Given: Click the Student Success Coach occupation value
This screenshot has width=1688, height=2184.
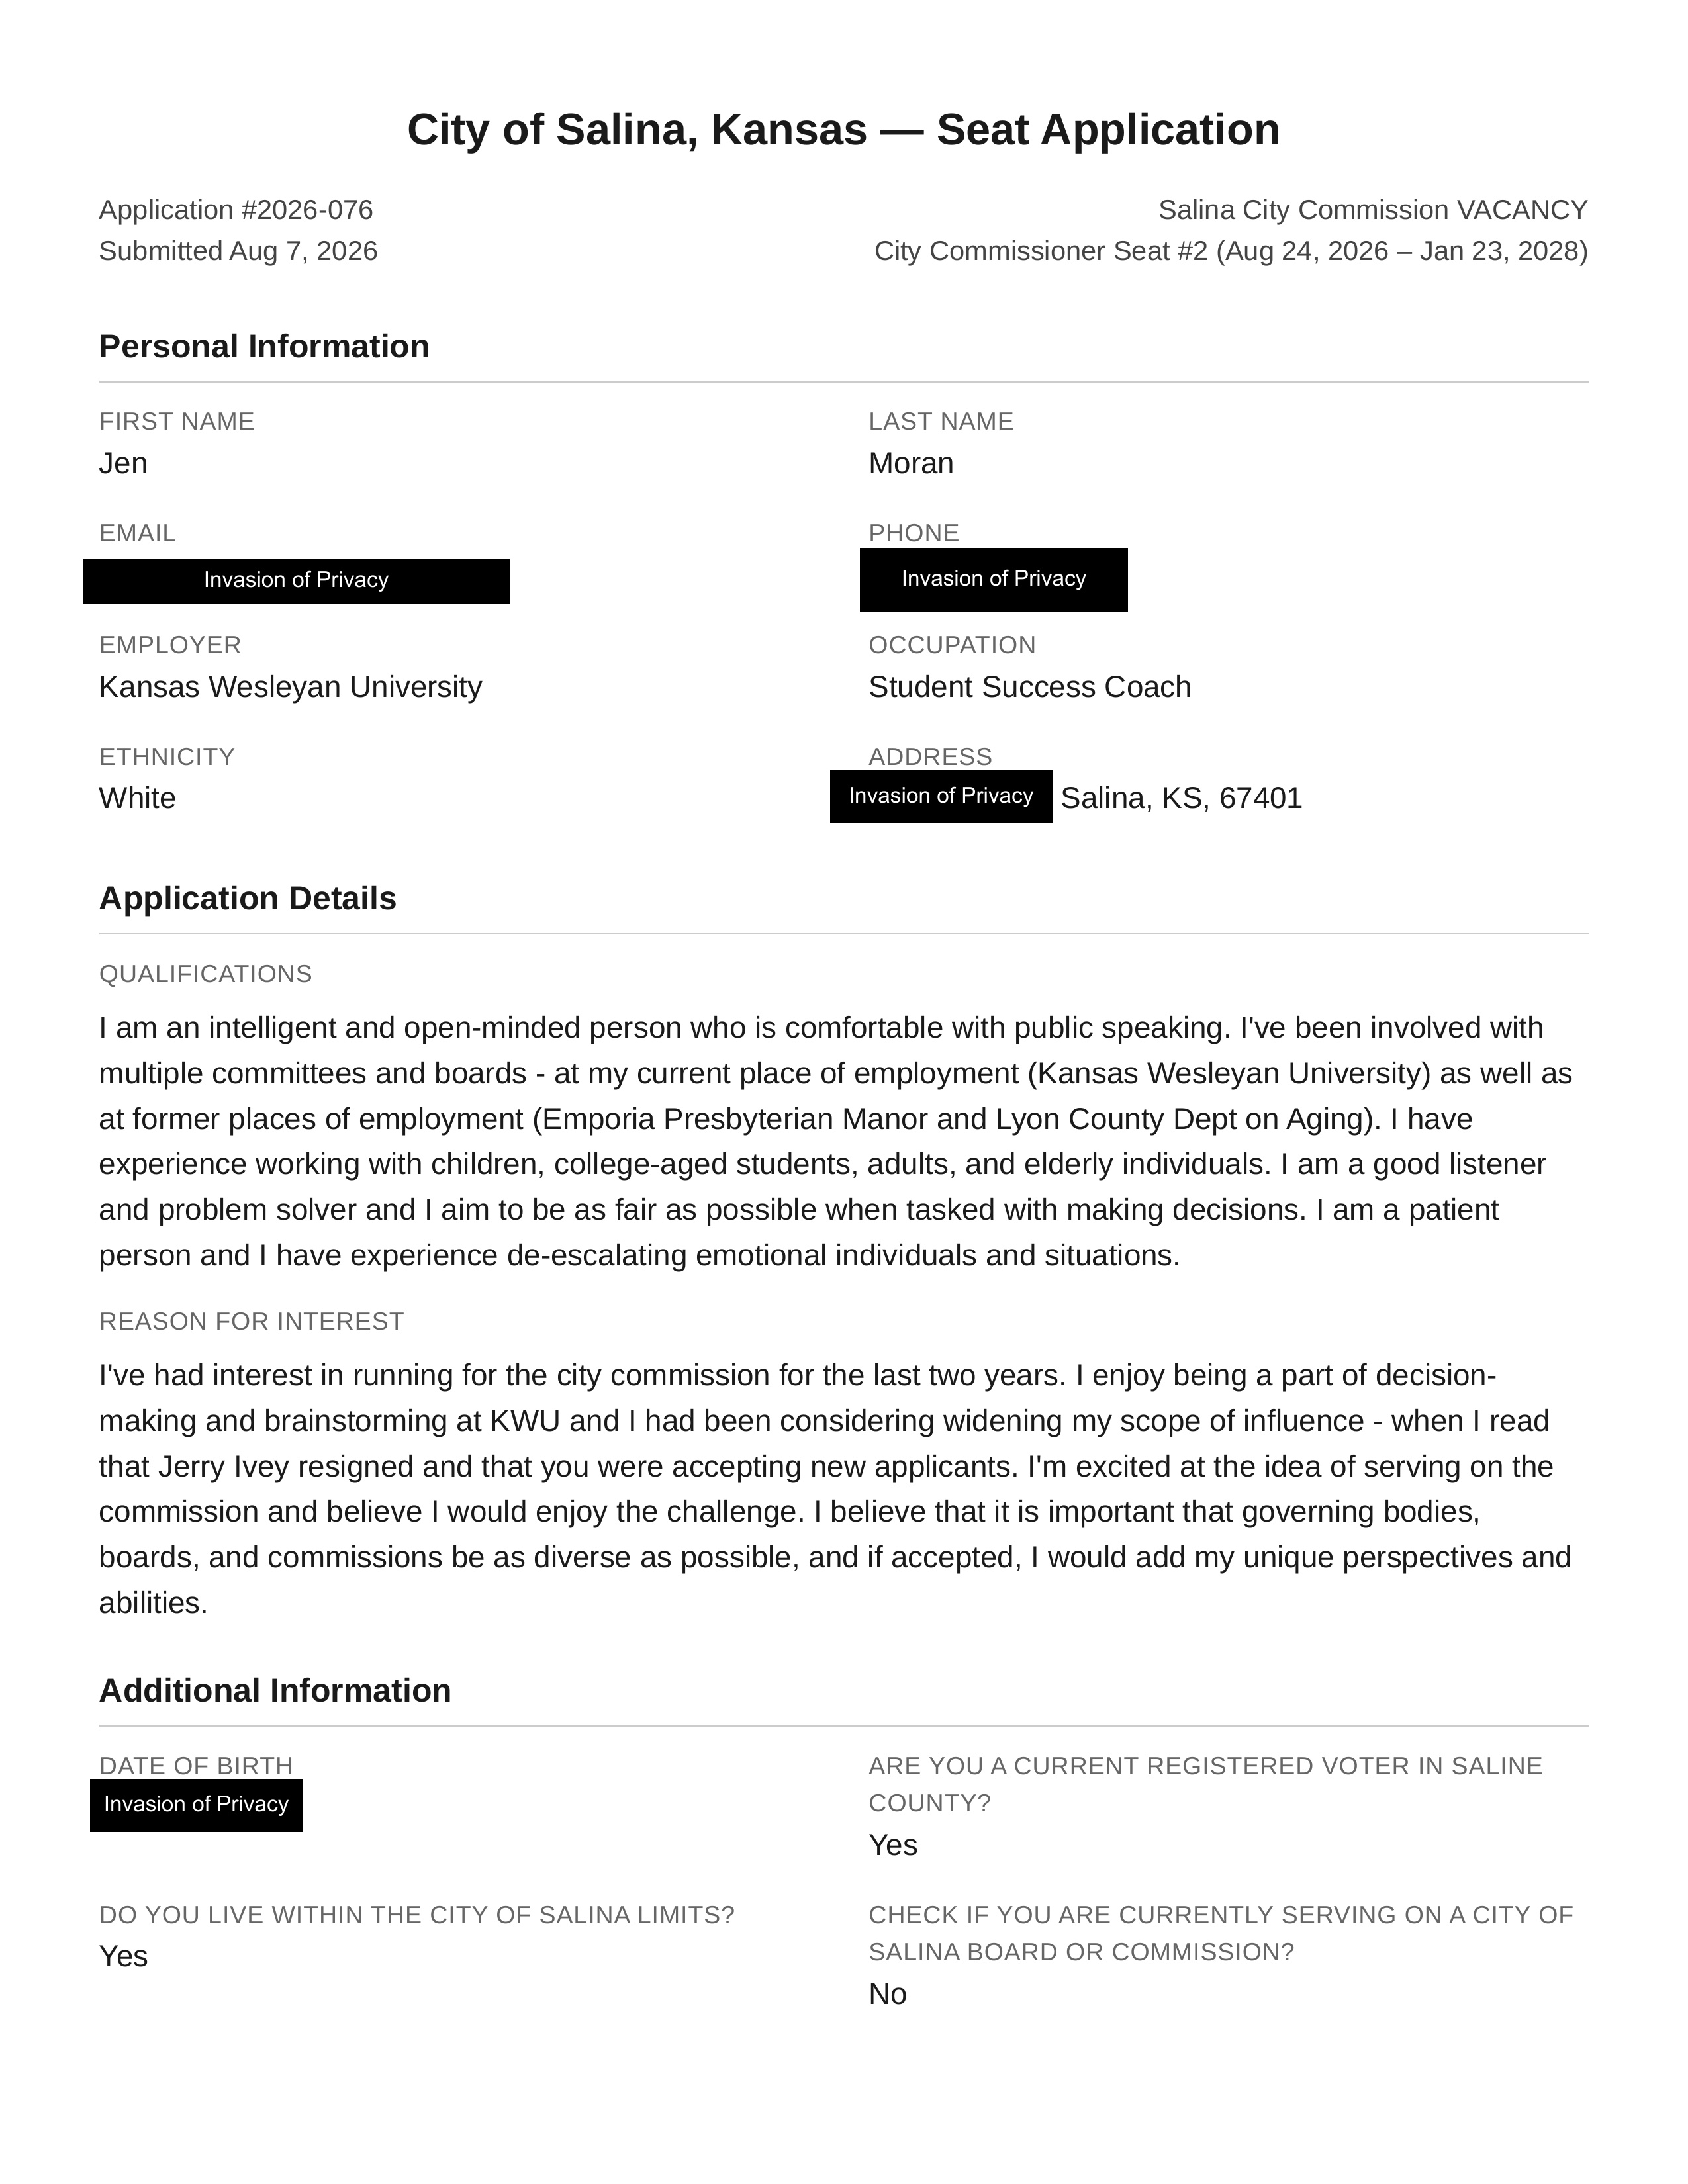Looking at the screenshot, I should click(1030, 687).
